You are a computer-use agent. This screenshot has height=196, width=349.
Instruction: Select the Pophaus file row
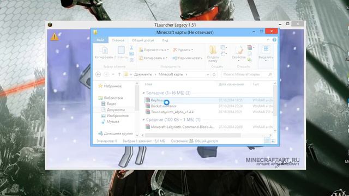tap(208, 100)
